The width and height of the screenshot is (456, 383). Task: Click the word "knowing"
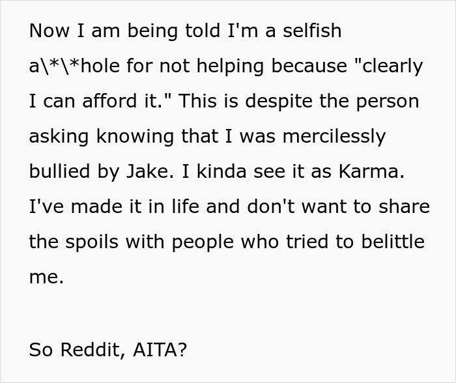(x=134, y=136)
